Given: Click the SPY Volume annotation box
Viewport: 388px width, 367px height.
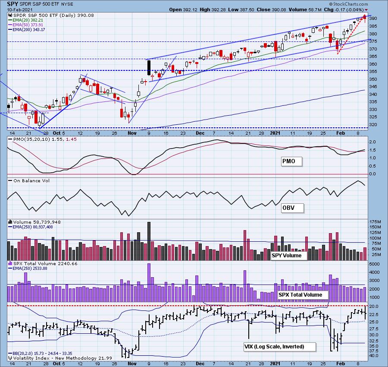Looking at the screenshot, I should [289, 256].
